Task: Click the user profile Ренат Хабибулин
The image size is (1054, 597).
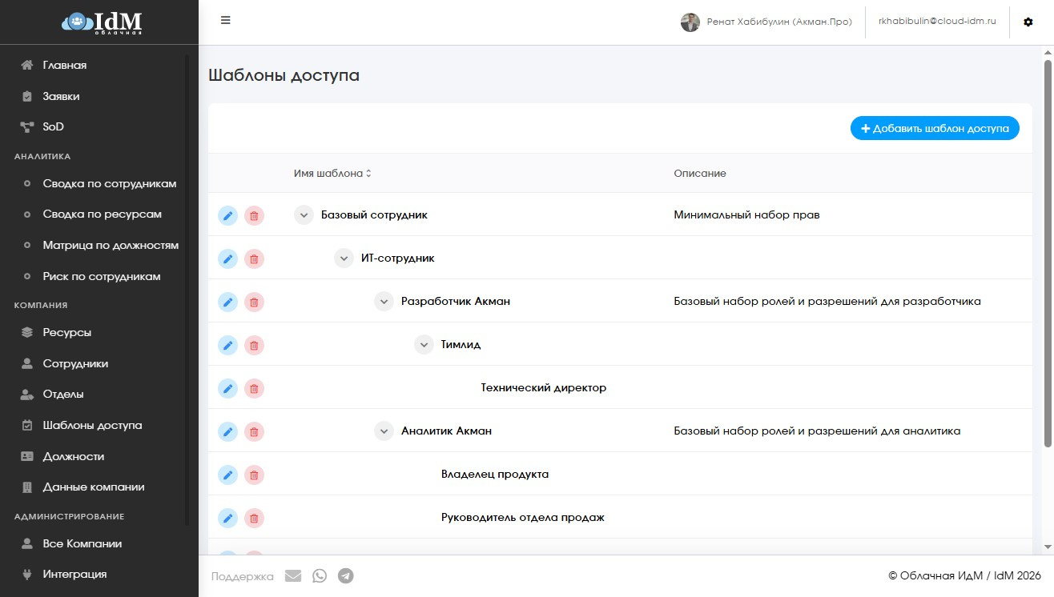Action: pyautogui.click(x=766, y=22)
